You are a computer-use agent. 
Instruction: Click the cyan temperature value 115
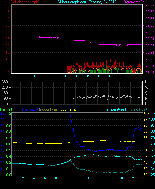point(152,113)
